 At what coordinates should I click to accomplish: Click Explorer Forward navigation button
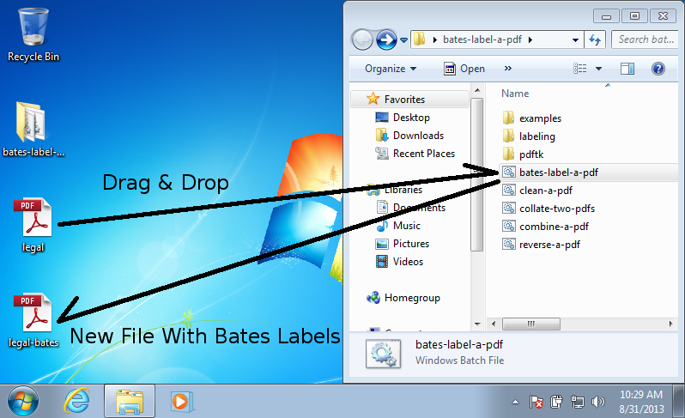point(386,40)
